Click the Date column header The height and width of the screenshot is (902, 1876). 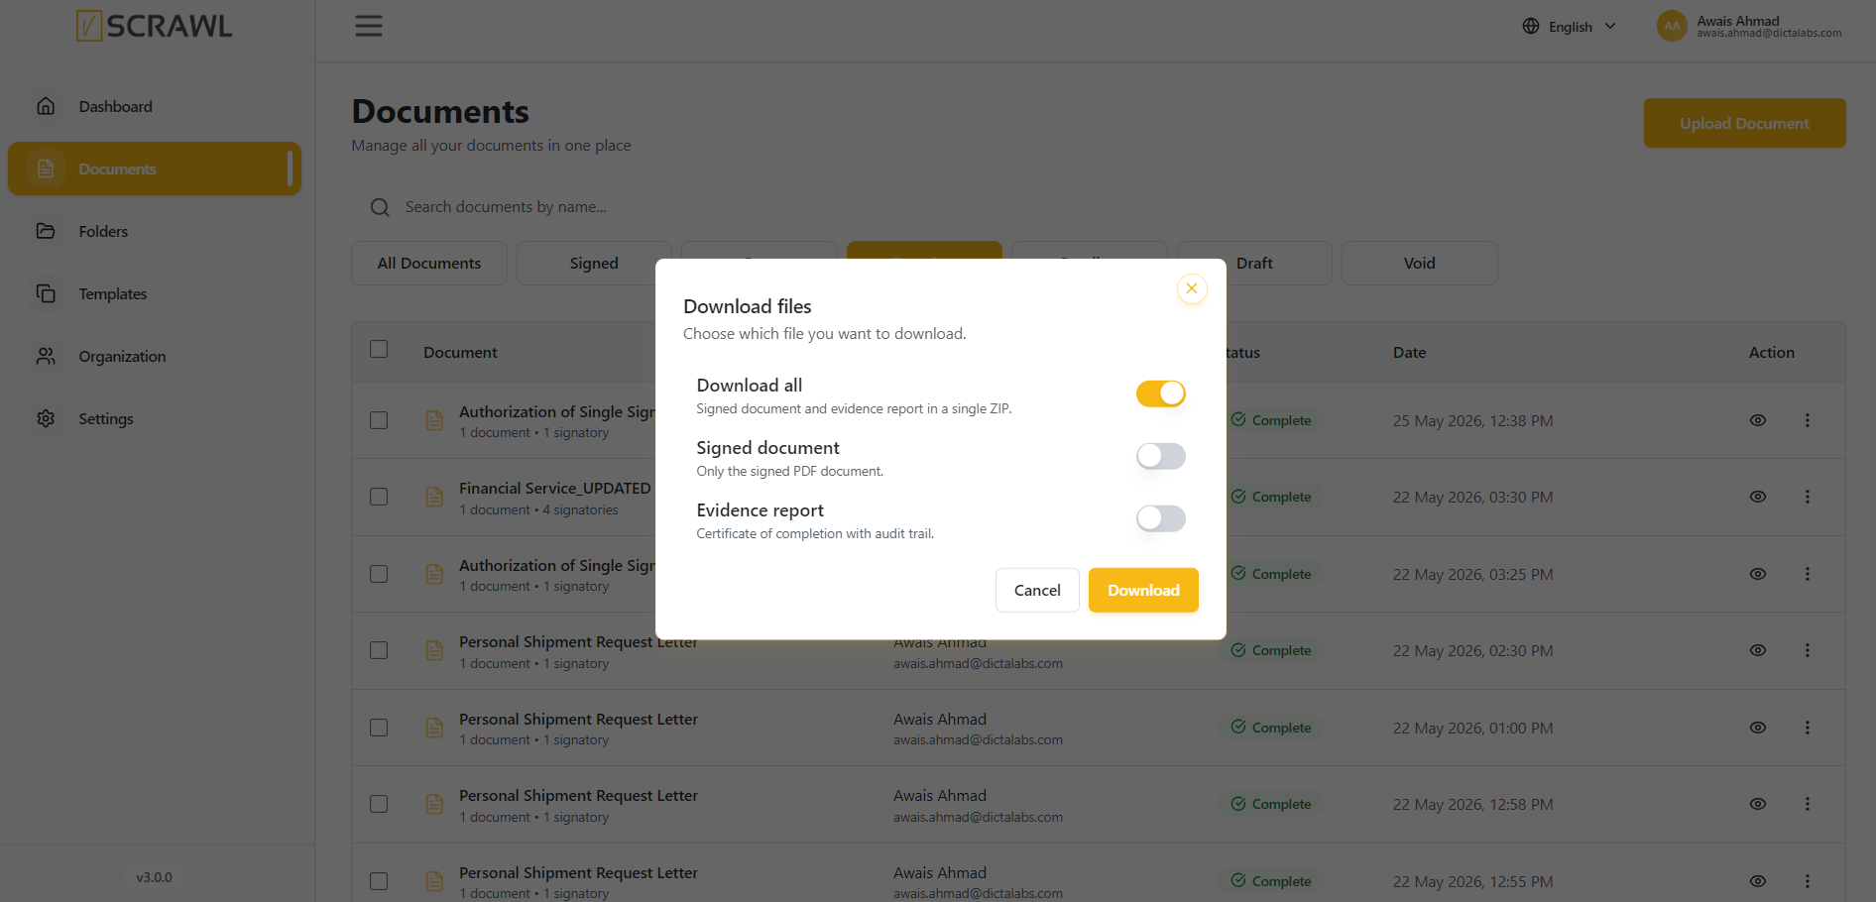1409,352
